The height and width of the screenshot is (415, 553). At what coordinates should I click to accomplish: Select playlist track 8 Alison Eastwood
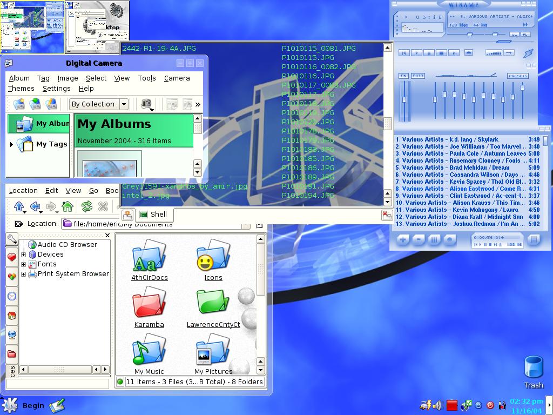[468, 189]
